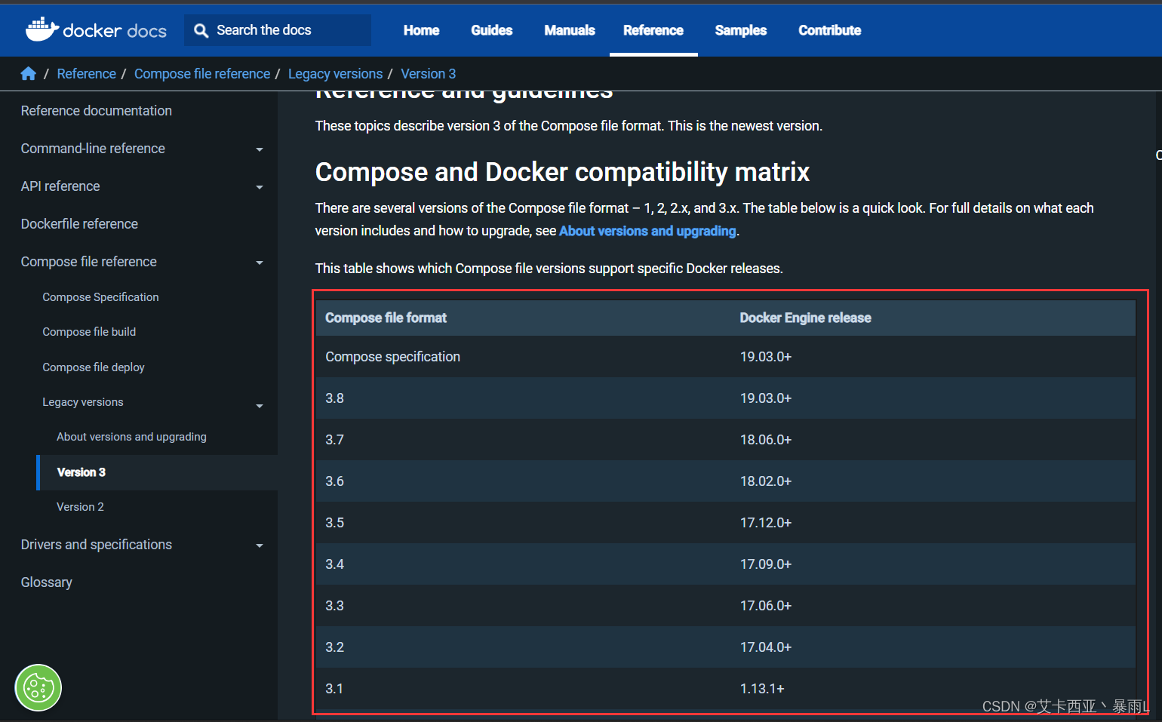Click the home icon in breadcrumb
This screenshot has height=722, width=1162.
tap(29, 73)
